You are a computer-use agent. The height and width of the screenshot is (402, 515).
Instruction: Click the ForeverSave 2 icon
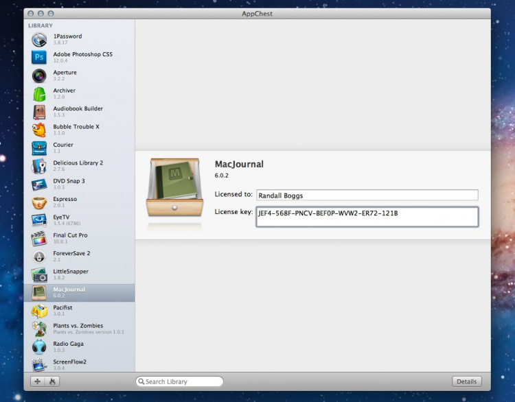click(x=39, y=257)
